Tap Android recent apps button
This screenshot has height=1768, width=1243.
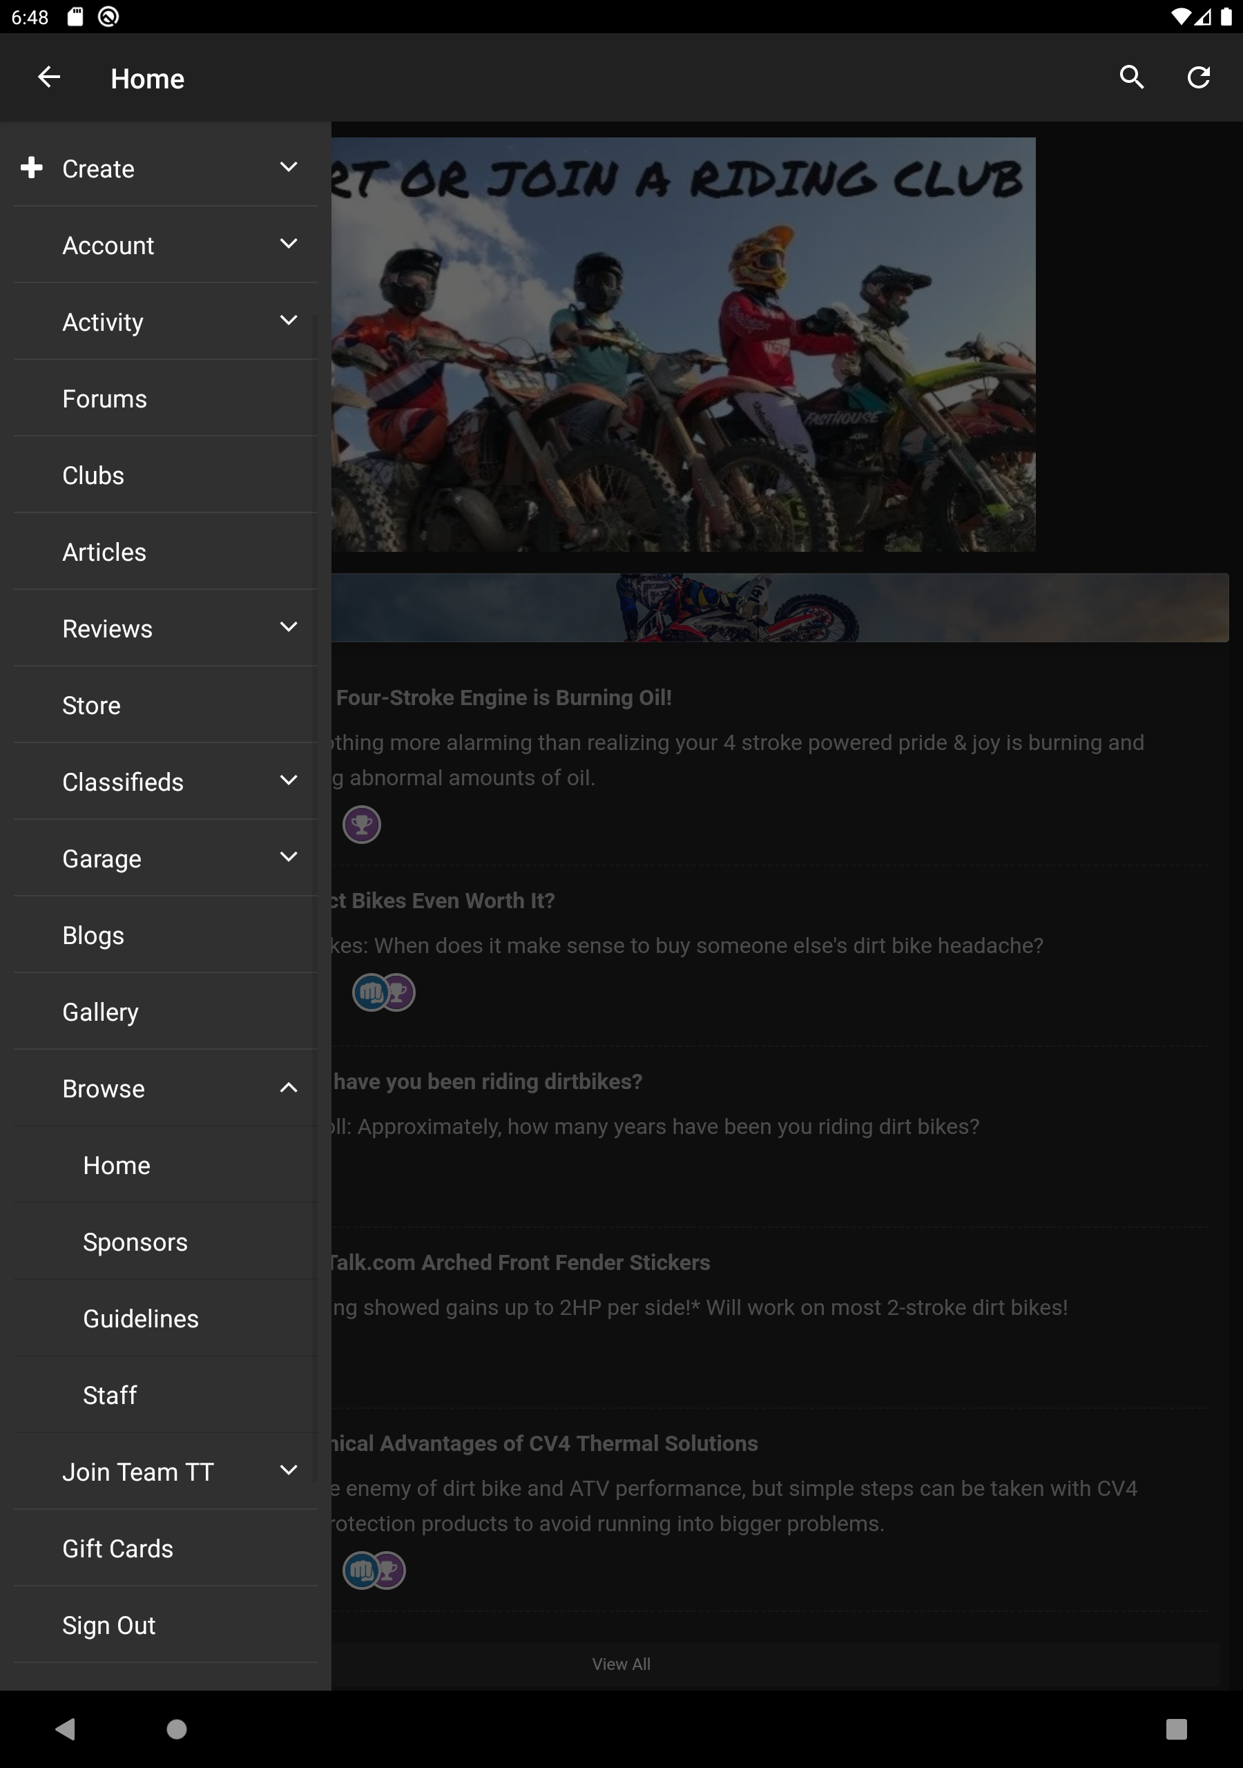tap(1176, 1729)
